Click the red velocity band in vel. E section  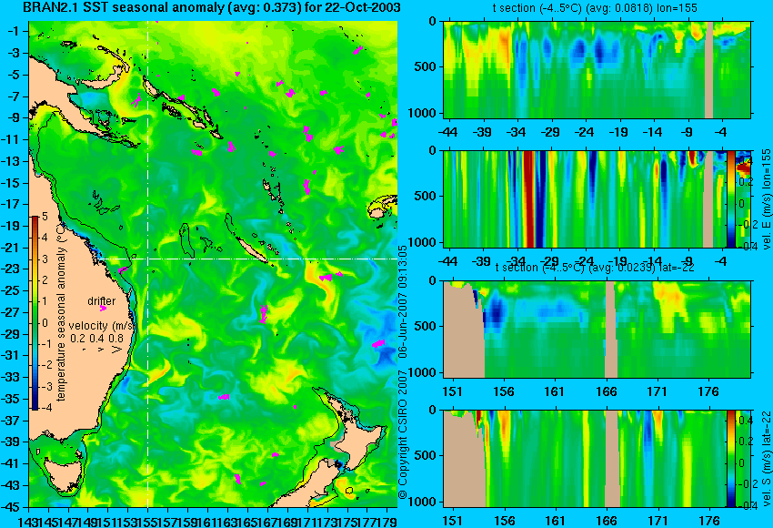529,198
